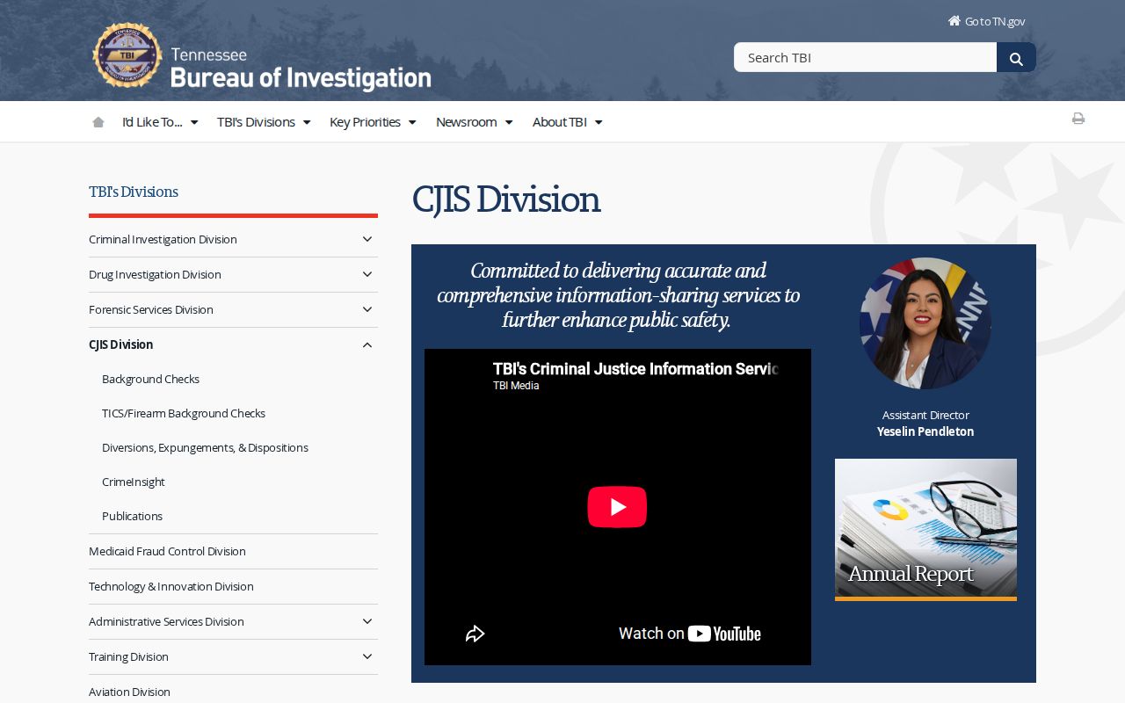
Task: Click the print page icon
Action: [1078, 119]
